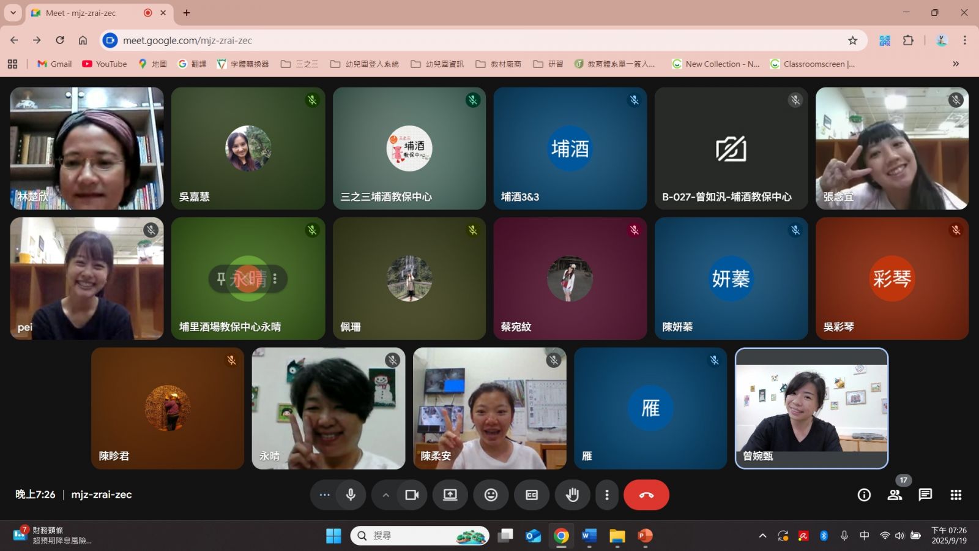Open the activities grid icon

tap(956, 495)
